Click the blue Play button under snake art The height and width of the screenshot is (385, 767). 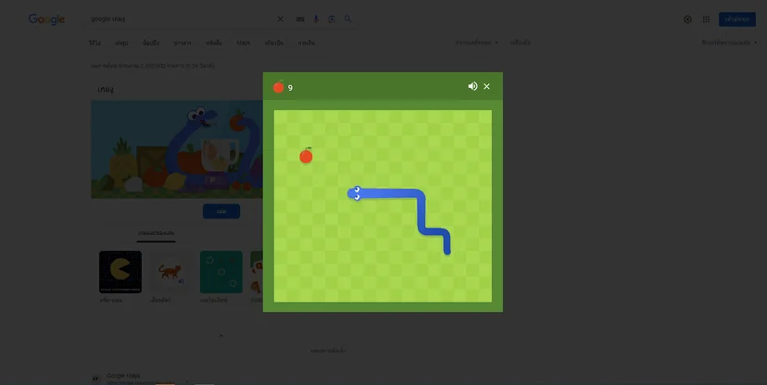(x=221, y=211)
